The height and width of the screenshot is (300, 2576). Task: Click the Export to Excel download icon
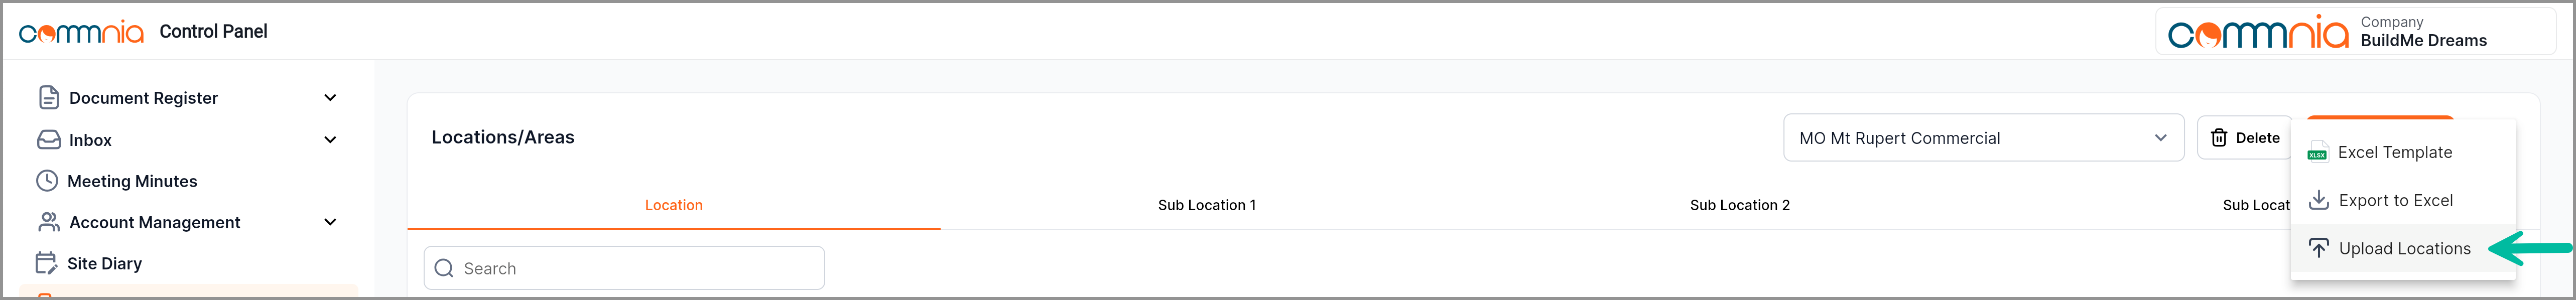coord(2318,200)
